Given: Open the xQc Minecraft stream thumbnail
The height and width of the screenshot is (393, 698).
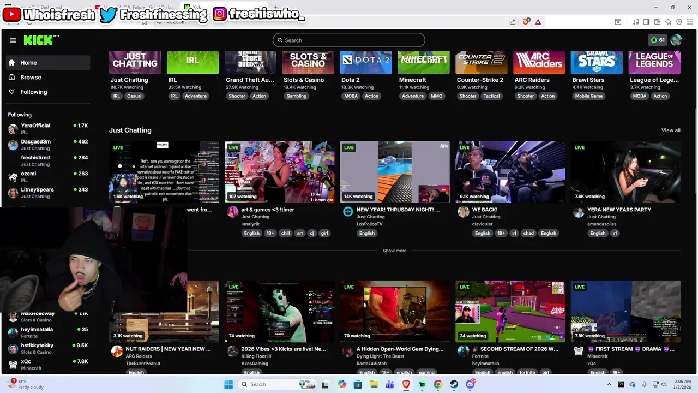Looking at the screenshot, I should (626, 312).
